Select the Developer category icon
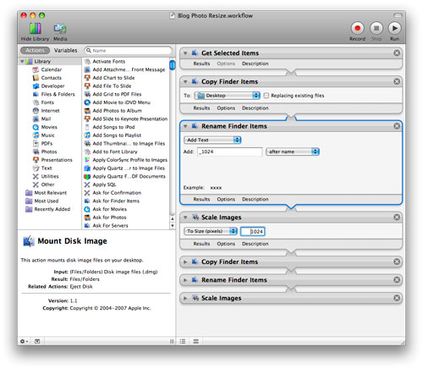The height and width of the screenshot is (369, 423). [x=36, y=85]
